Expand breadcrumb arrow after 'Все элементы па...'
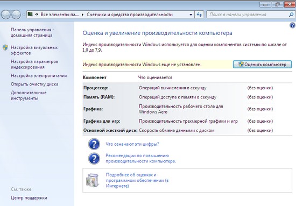The width and height of the screenshot is (296, 206). (x=82, y=15)
